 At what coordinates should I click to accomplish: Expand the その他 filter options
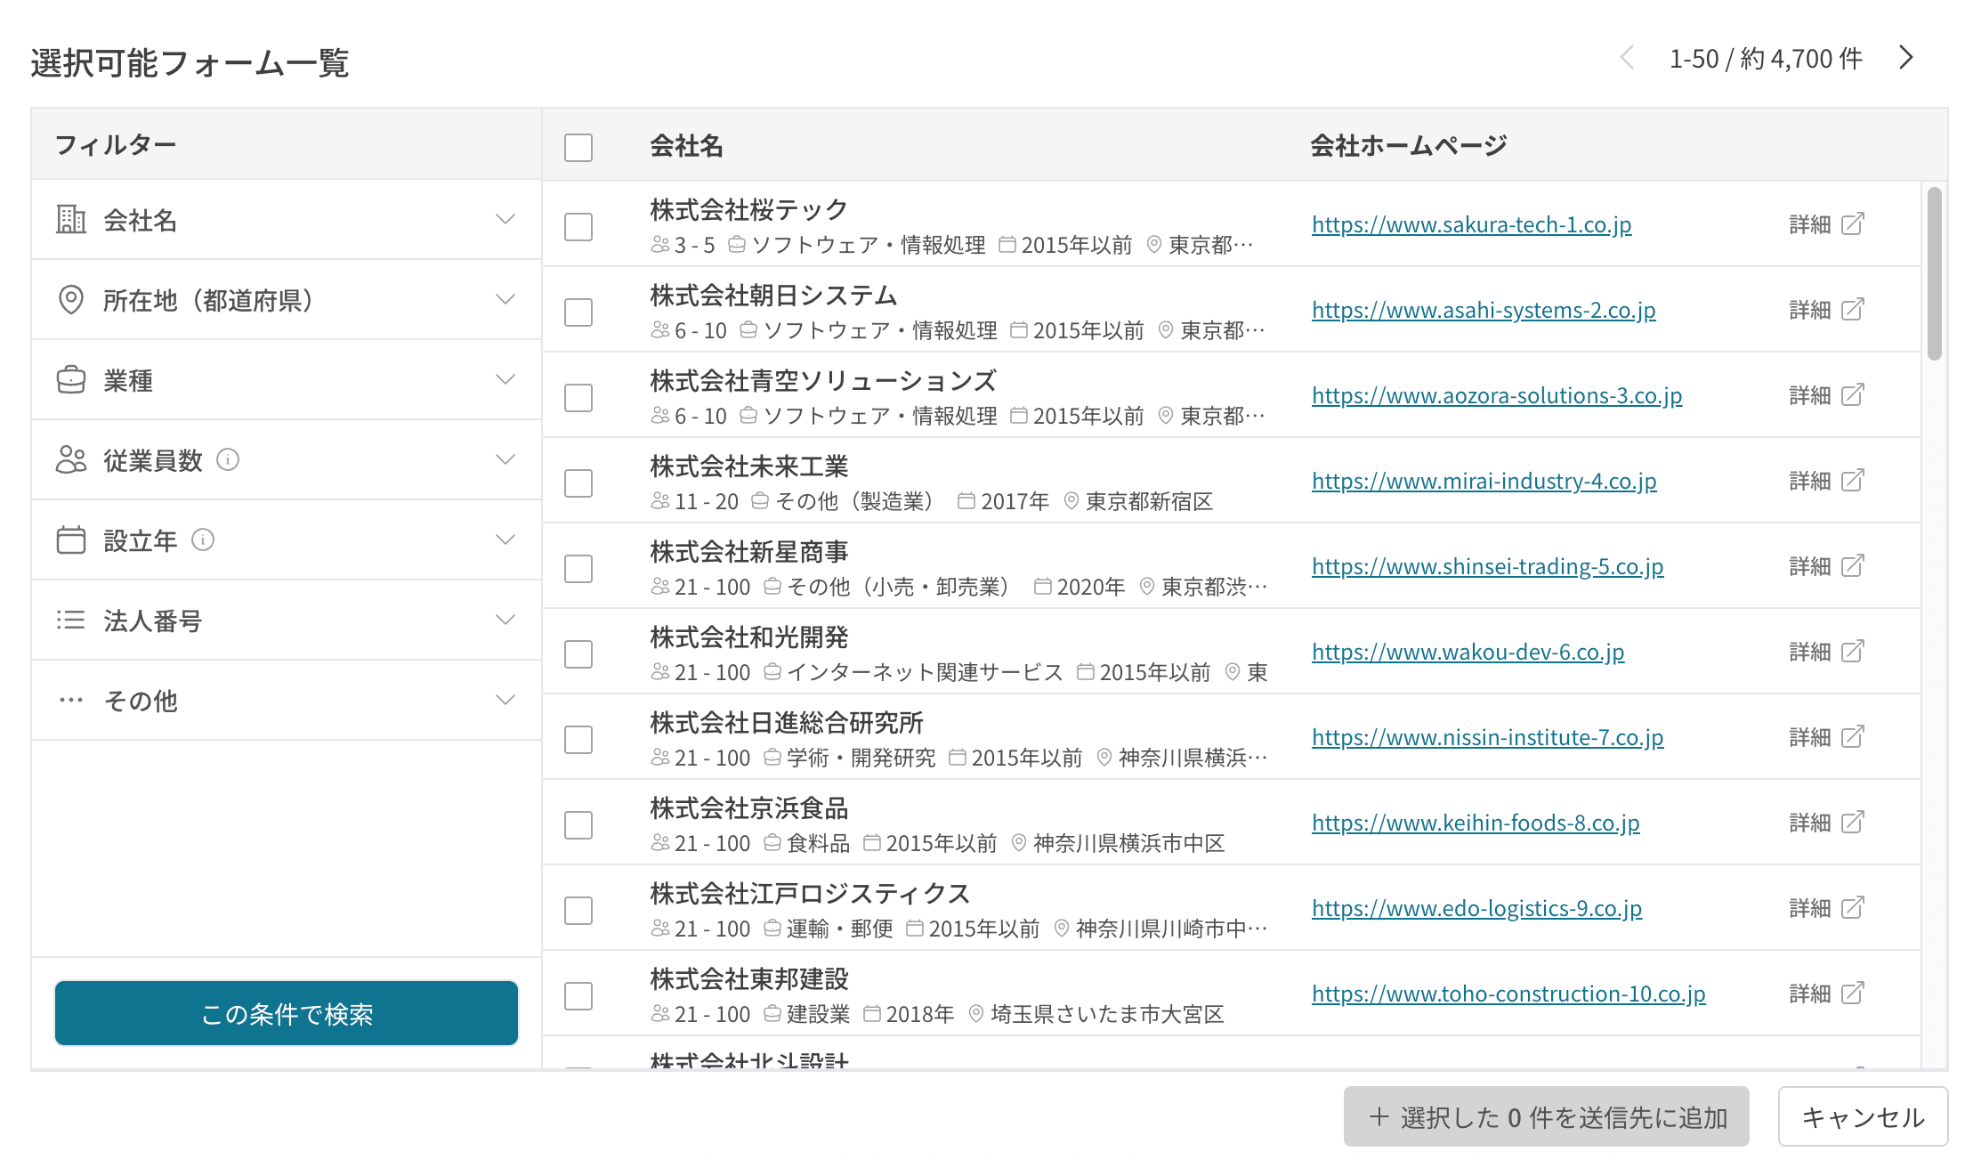pos(505,700)
